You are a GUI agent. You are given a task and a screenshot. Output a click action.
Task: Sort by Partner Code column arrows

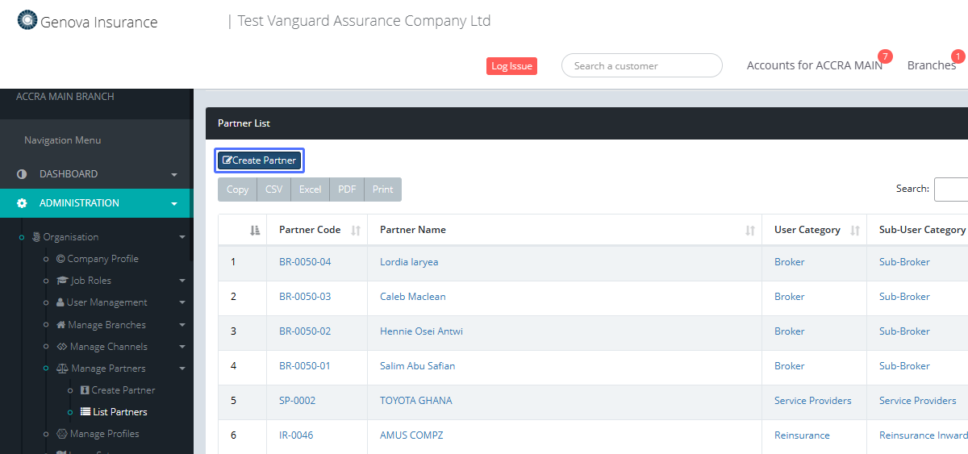tap(356, 231)
